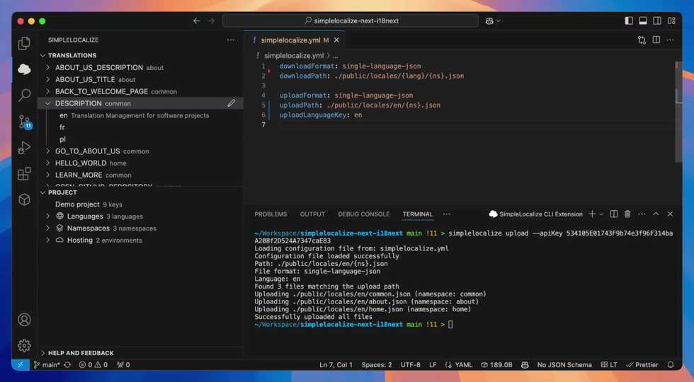This screenshot has height=382, width=694.
Task: Switch to the DEBUG CONSOLE tab
Action: [x=363, y=214]
